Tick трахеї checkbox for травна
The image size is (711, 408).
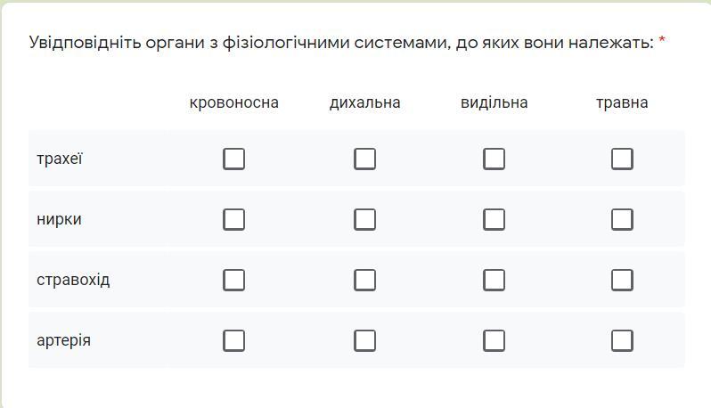[x=622, y=159]
